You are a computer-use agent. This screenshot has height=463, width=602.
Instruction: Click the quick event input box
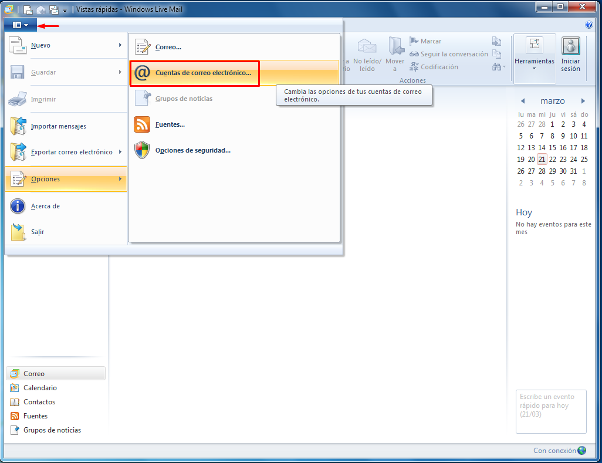click(551, 411)
